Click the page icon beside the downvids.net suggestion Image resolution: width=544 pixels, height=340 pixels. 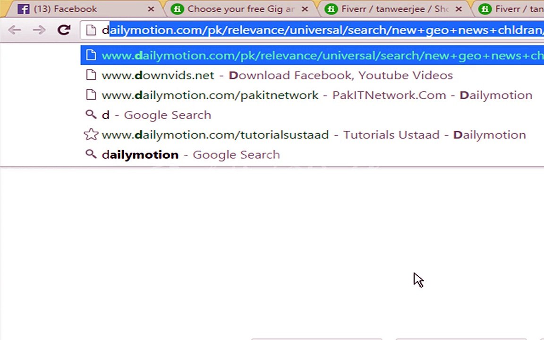click(91, 75)
